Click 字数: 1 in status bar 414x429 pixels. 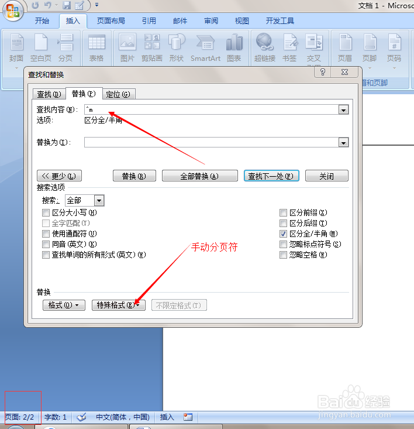[x=56, y=417]
